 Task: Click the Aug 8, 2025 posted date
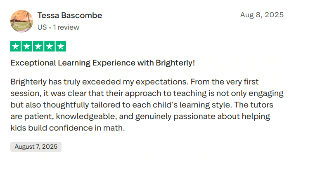pyautogui.click(x=262, y=15)
